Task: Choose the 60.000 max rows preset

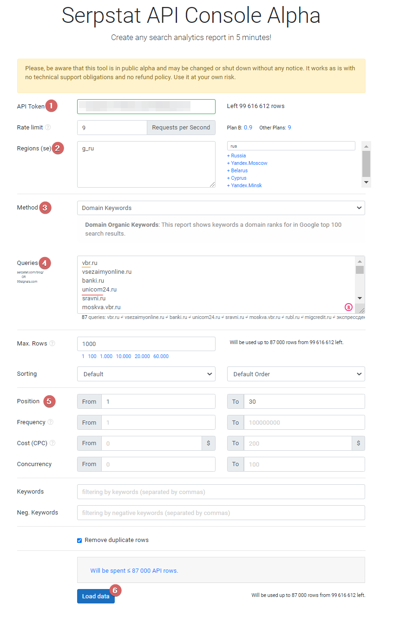Action: point(161,356)
